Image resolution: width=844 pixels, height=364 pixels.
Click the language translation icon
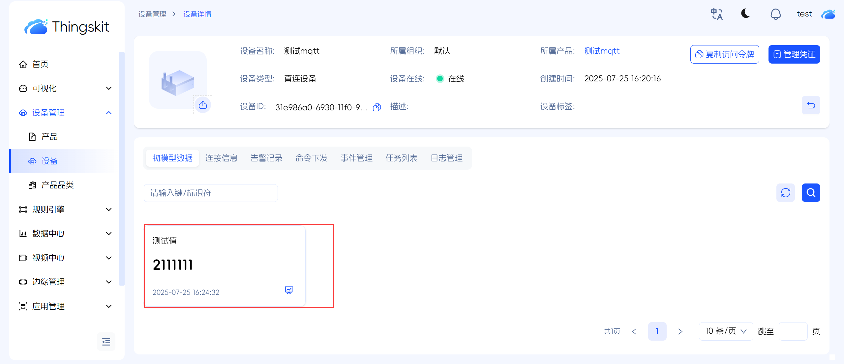(717, 14)
